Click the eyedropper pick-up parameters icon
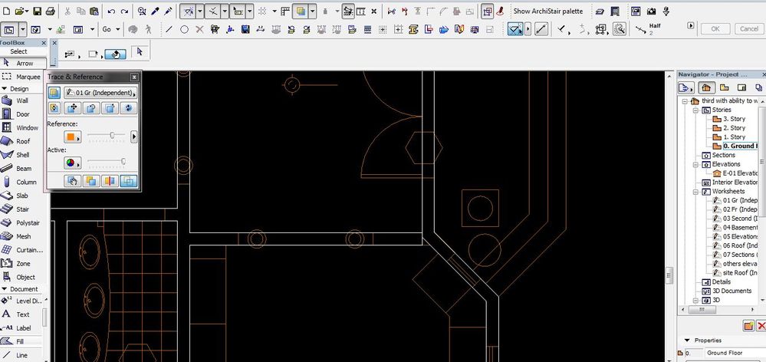This screenshot has height=362, width=766. pyautogui.click(x=155, y=11)
